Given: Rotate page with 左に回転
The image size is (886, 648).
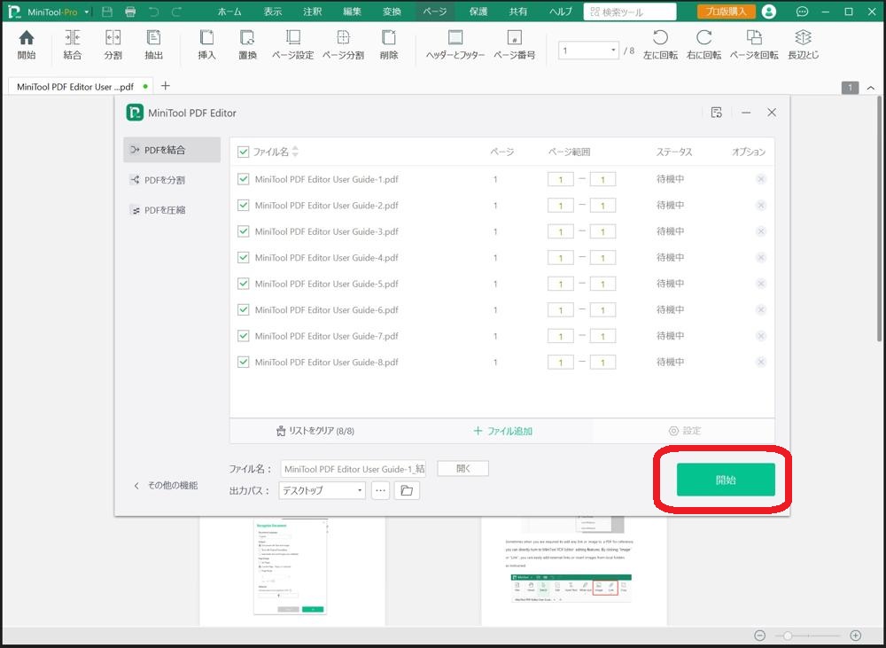Looking at the screenshot, I should tap(660, 44).
